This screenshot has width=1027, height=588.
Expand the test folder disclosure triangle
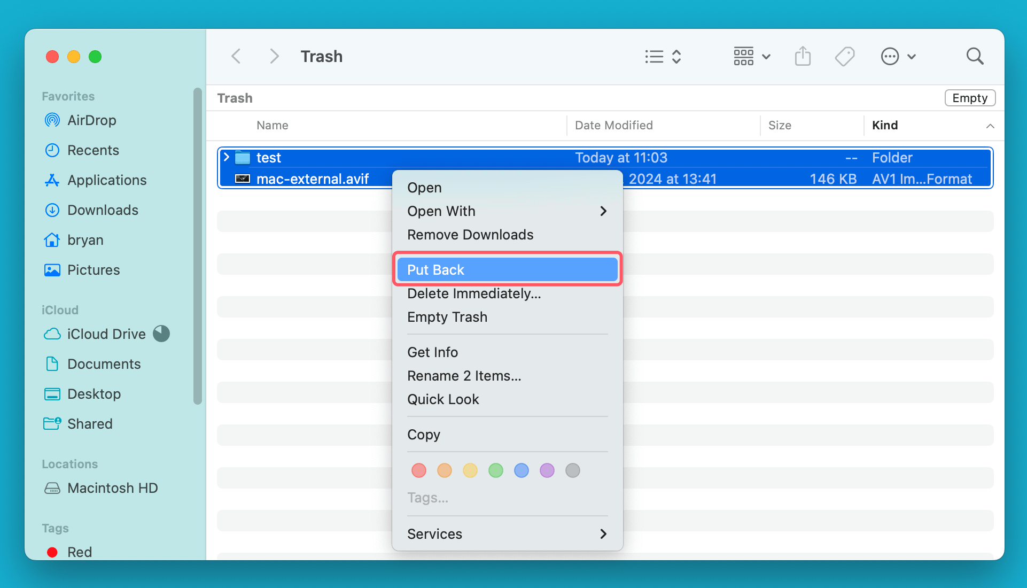click(226, 157)
